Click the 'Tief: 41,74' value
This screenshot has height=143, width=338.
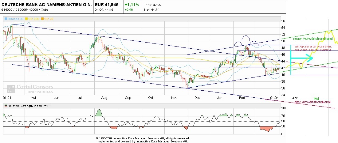point(151,10)
